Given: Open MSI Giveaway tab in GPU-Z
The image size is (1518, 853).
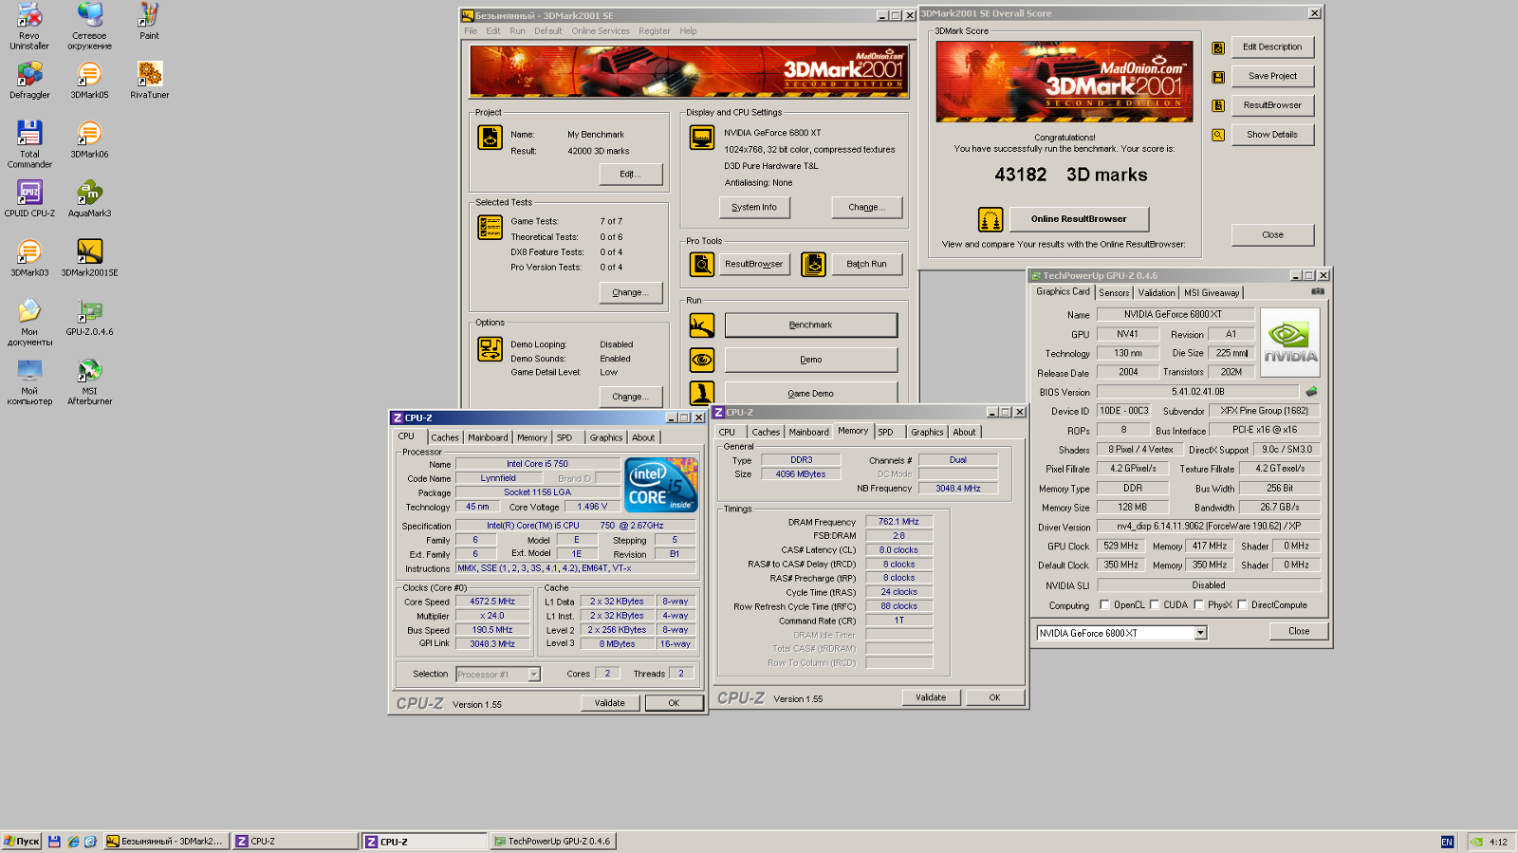Looking at the screenshot, I should click(x=1212, y=293).
